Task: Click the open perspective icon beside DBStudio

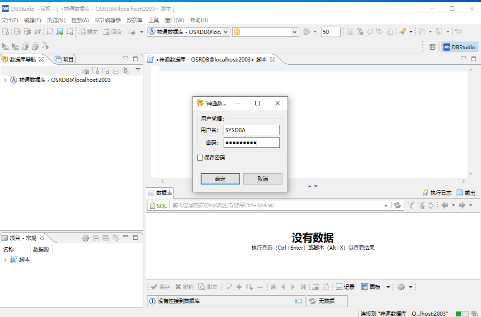Action: 433,47
